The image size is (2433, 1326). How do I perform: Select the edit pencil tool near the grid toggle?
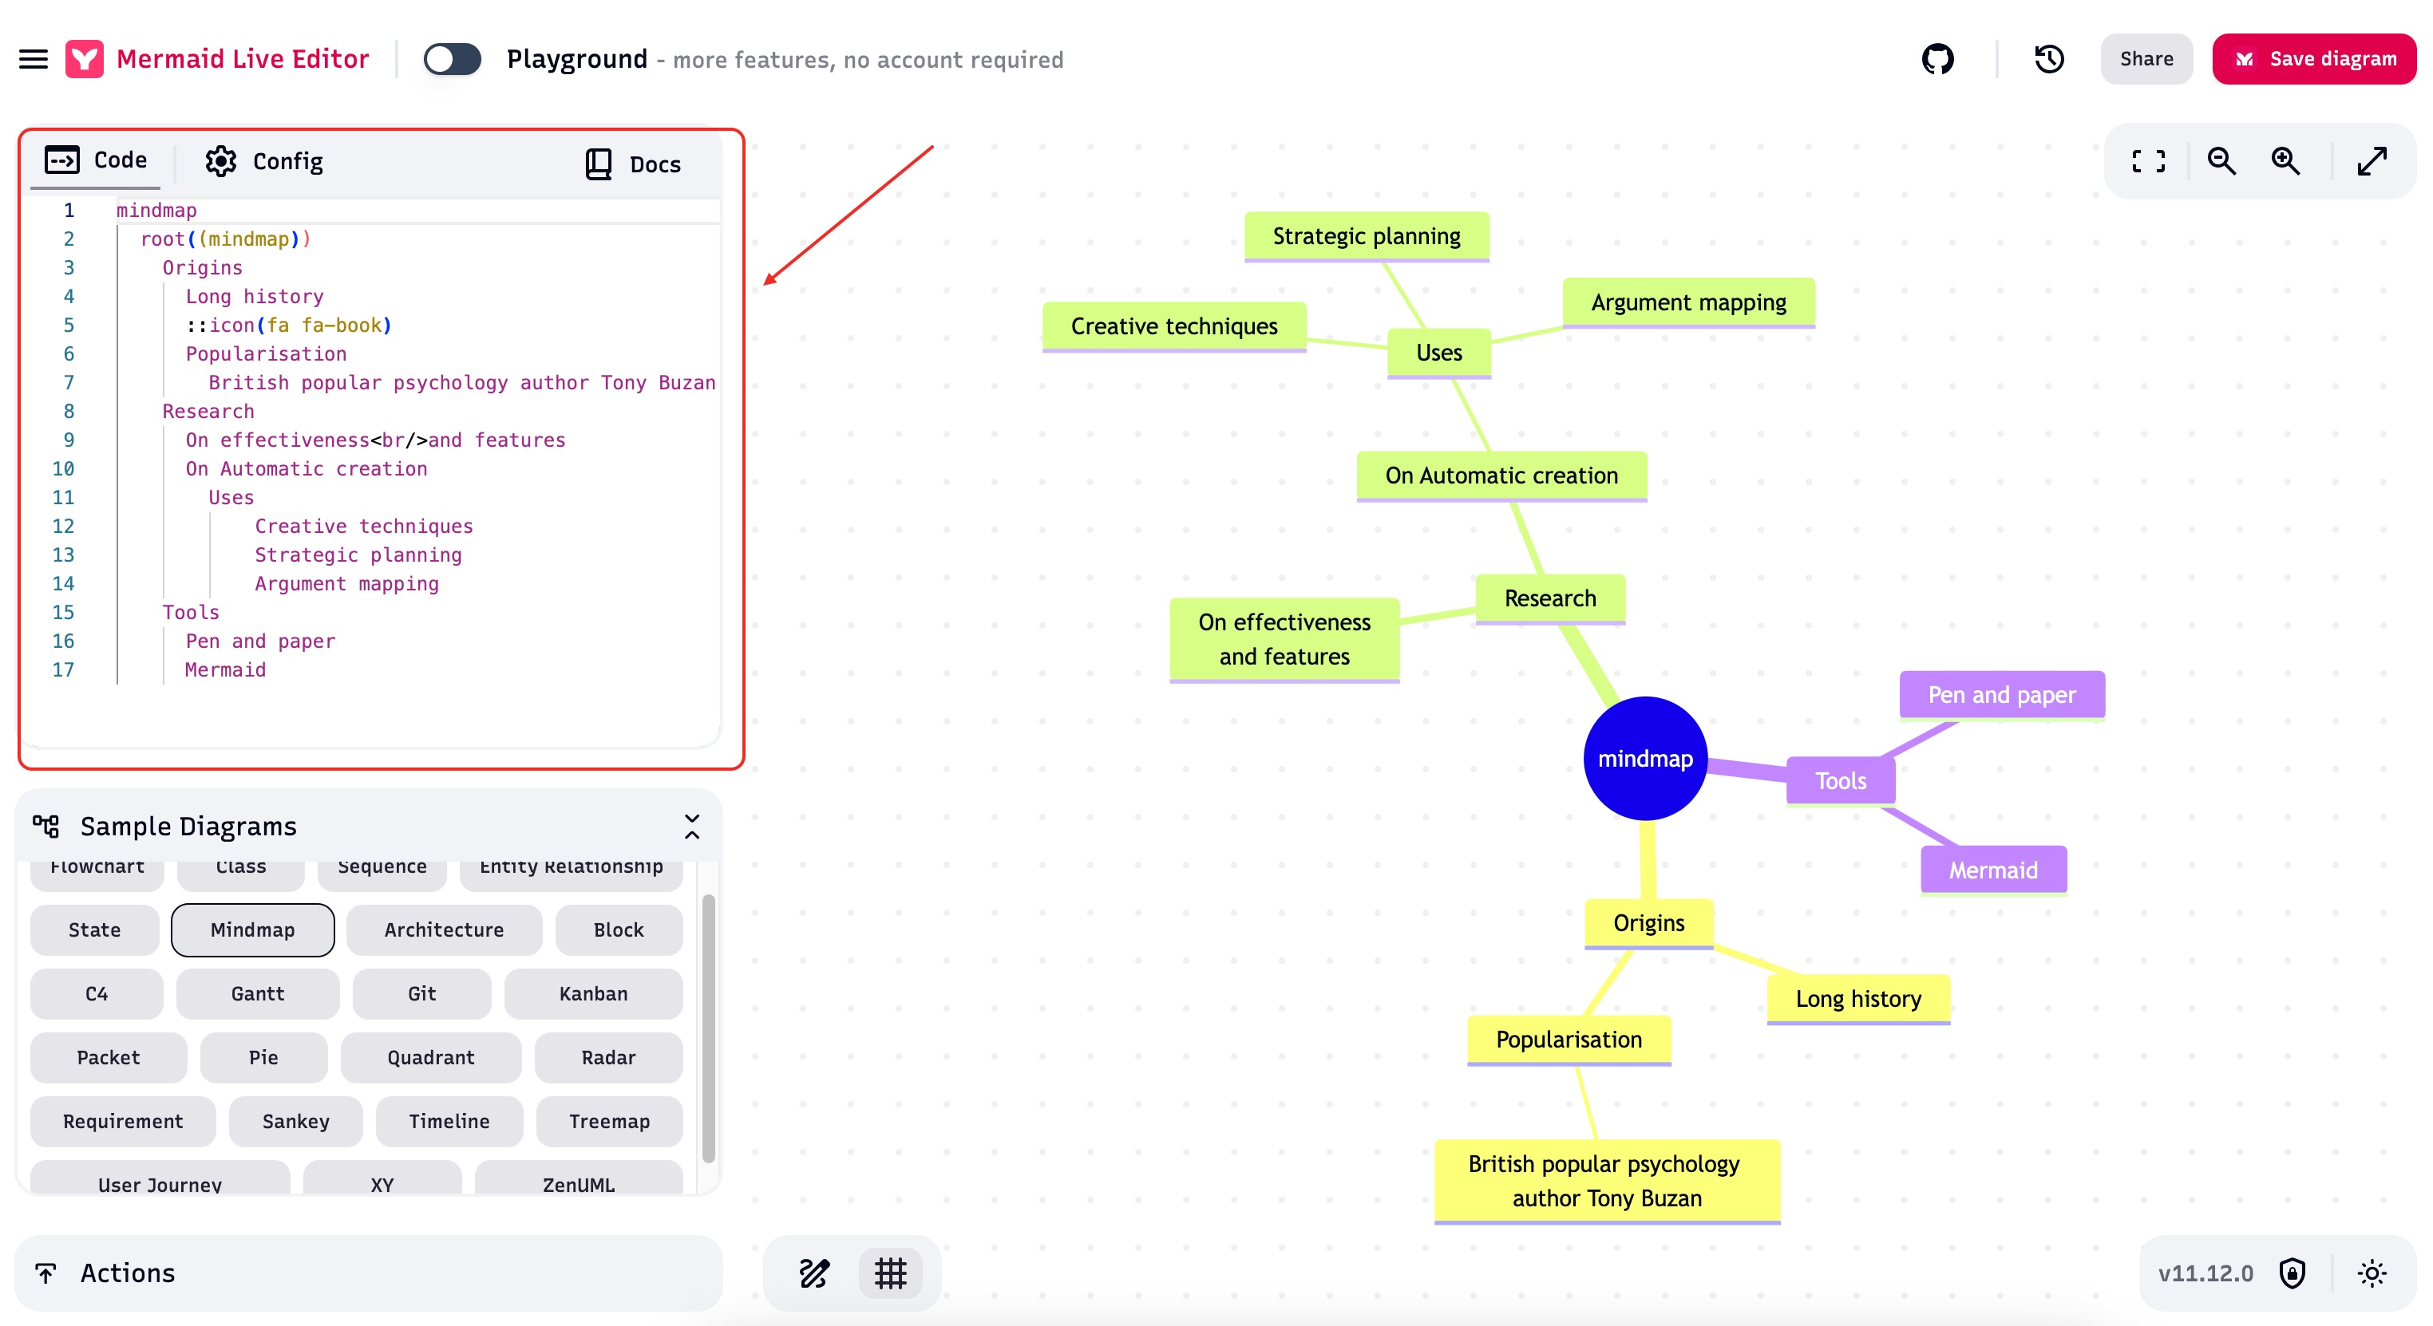click(x=814, y=1273)
